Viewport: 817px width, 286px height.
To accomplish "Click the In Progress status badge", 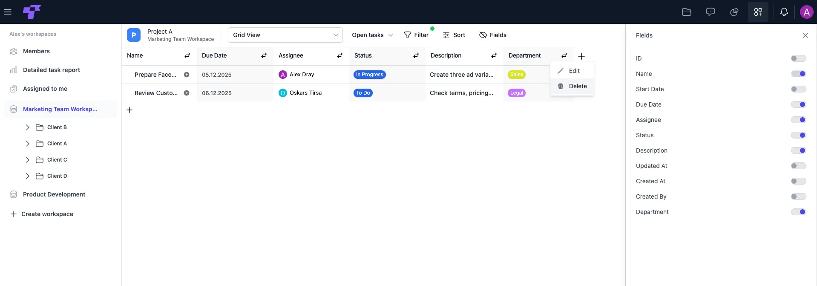I will point(370,75).
